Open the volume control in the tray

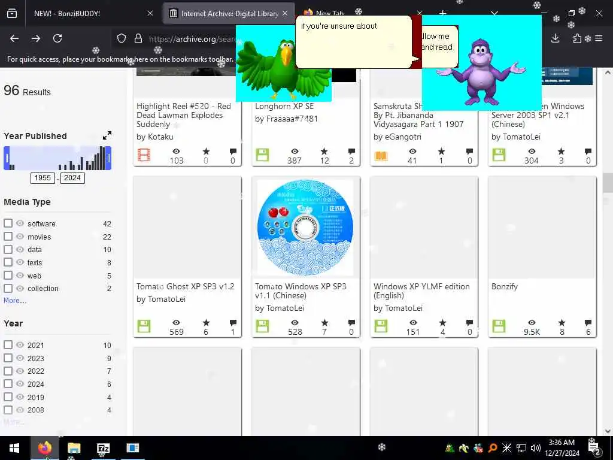pyautogui.click(x=536, y=448)
